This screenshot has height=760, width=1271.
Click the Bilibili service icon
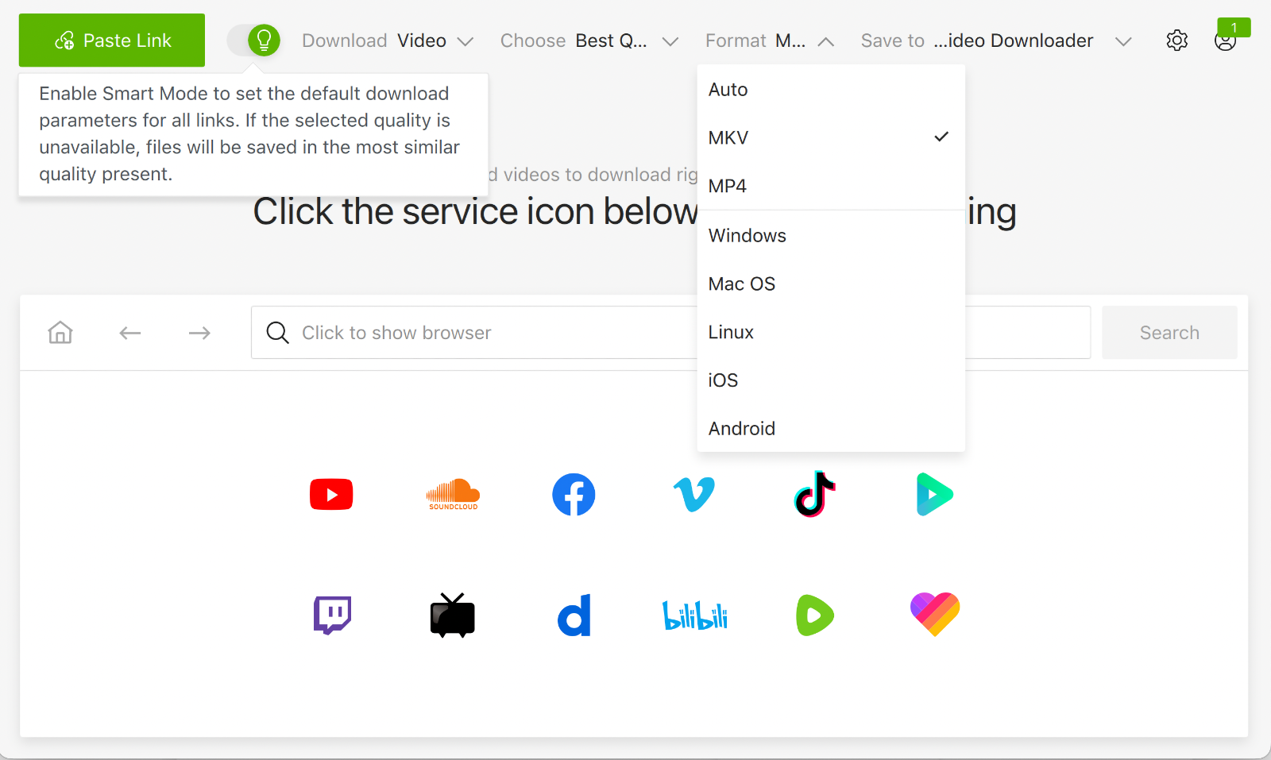(694, 614)
